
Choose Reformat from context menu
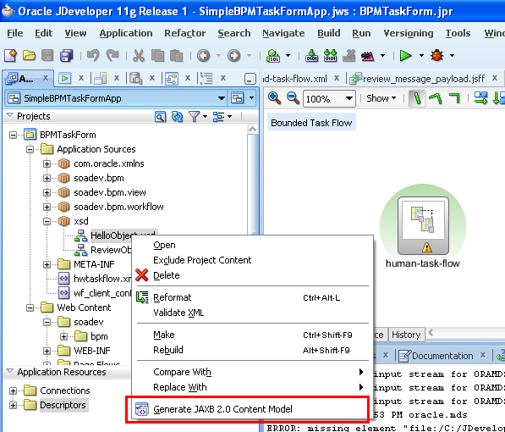coord(252,297)
